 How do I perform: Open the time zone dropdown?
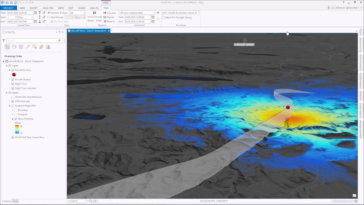(181, 13)
